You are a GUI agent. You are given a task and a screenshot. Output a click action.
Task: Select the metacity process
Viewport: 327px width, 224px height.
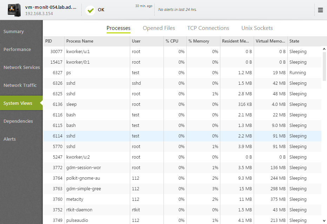point(182,199)
